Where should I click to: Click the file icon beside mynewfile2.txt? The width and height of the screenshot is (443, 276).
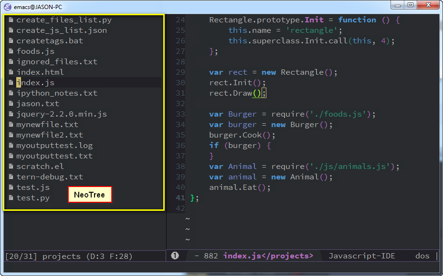click(11, 135)
